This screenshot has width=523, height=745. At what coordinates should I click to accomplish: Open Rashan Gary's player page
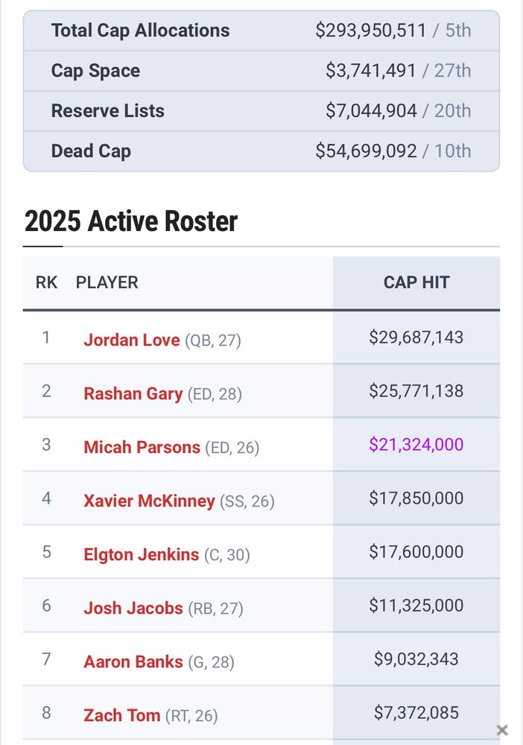tap(133, 393)
